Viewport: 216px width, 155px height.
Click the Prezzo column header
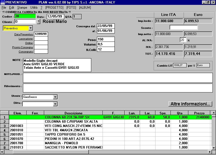point(199,113)
